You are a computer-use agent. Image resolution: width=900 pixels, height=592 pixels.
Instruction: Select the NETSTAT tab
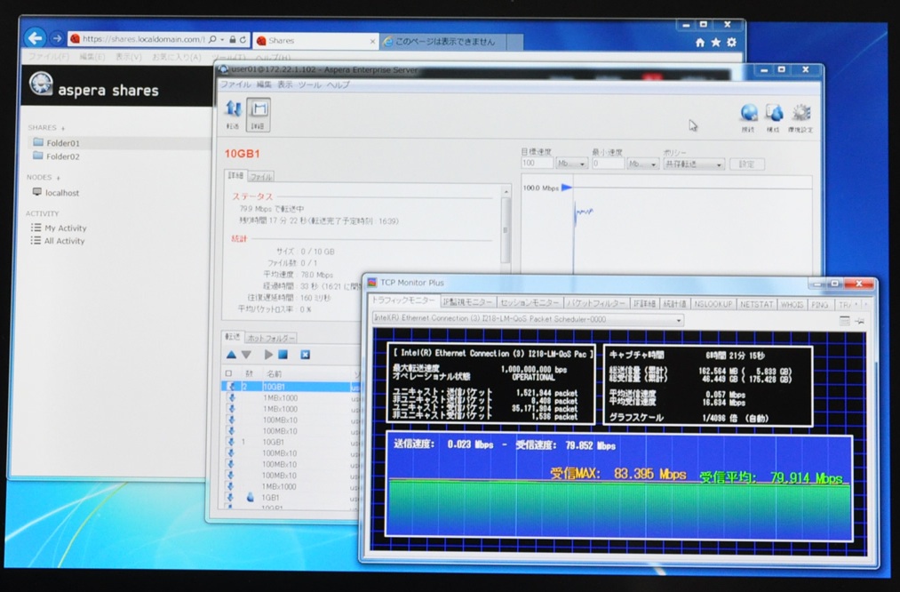(x=756, y=304)
